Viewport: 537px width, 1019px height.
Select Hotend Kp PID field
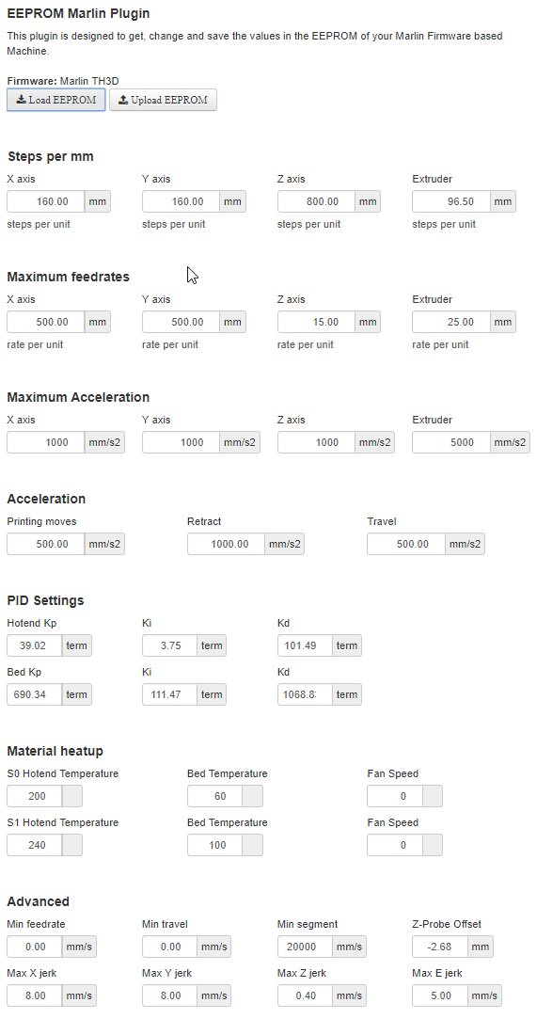point(35,645)
